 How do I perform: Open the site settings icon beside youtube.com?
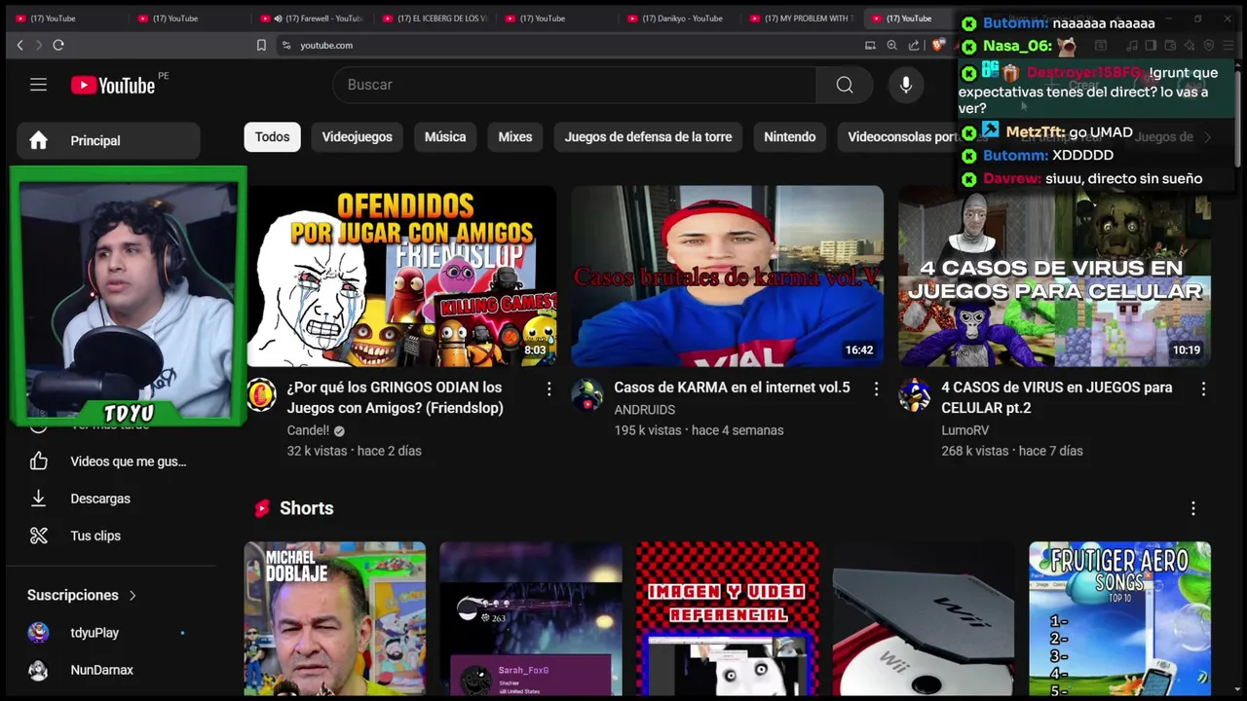[x=286, y=45]
